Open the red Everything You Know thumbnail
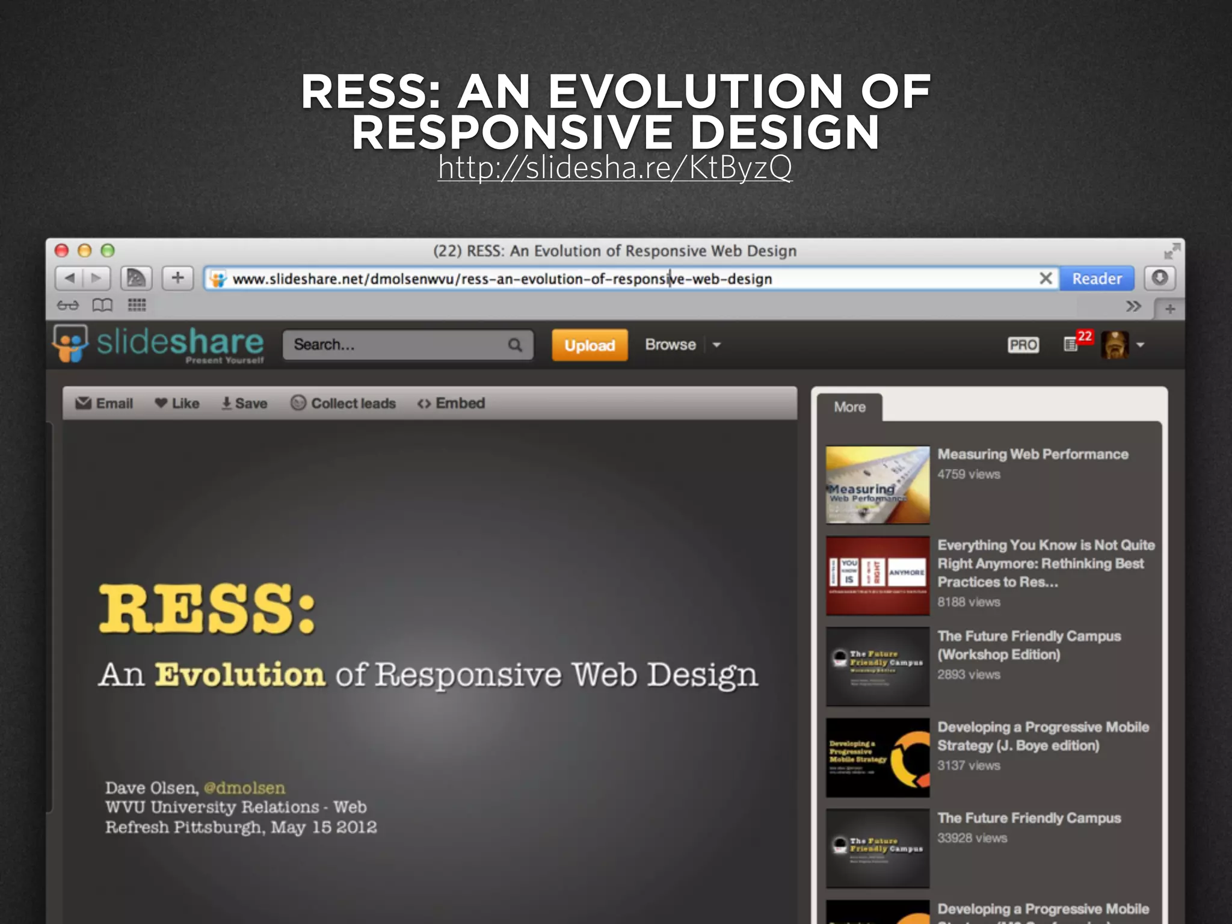 click(878, 576)
